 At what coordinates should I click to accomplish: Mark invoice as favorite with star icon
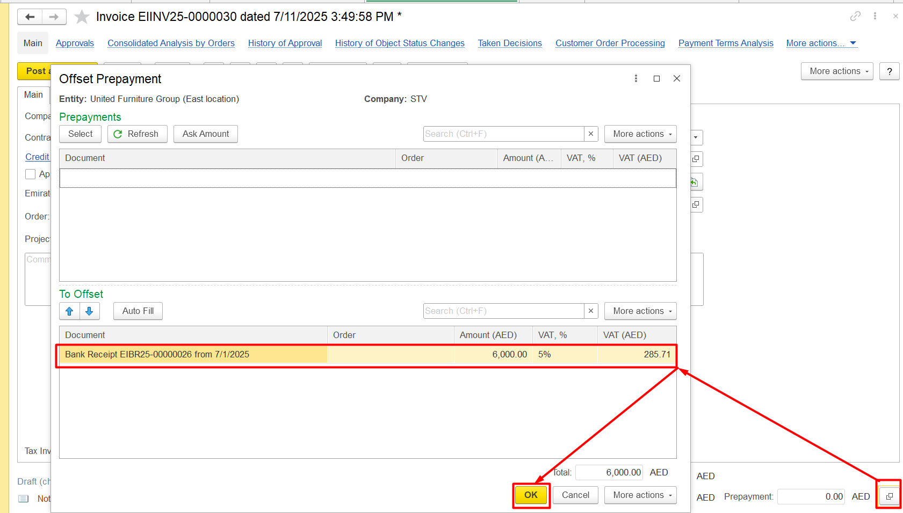[82, 17]
